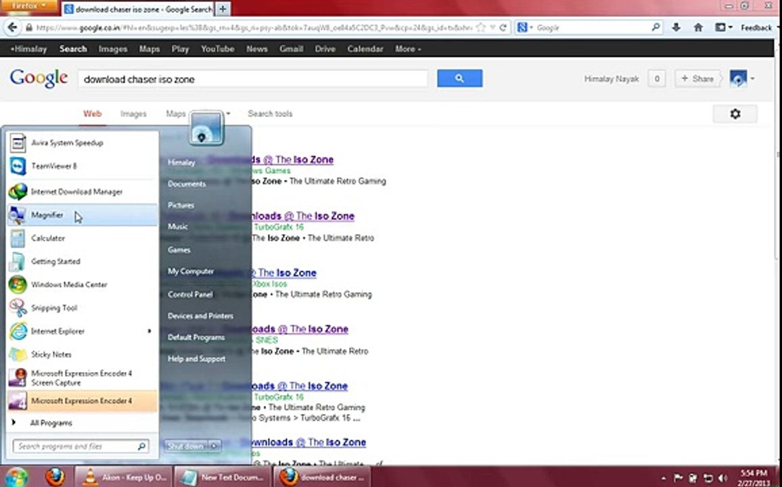Open Documents from Start menu
Image resolution: width=782 pixels, height=487 pixels.
tap(187, 184)
